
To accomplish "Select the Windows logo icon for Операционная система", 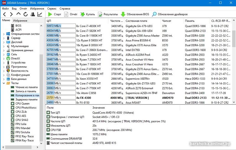I will [8, 34].
